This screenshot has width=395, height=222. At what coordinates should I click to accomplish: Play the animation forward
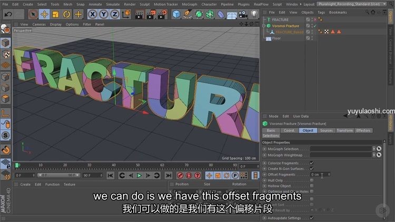coord(139,175)
